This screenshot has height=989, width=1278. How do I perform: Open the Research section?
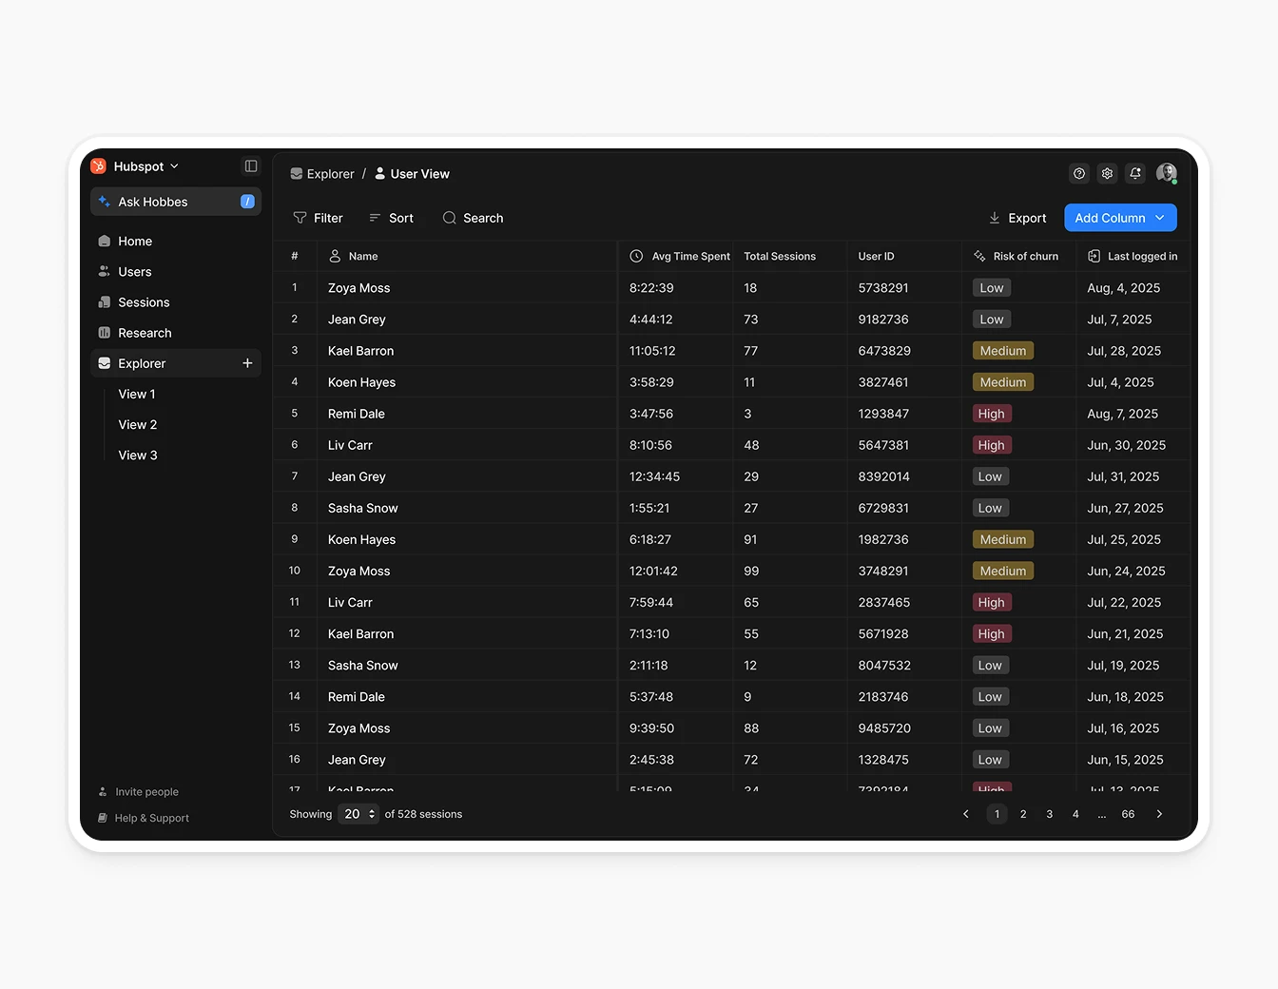pos(145,333)
